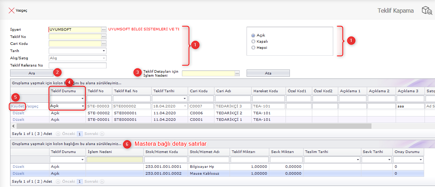Image resolution: width=435 pixels, height=187 pixels.
Task: Open İşlem Nedeni lookup ellipsis button
Action: pos(237,73)
